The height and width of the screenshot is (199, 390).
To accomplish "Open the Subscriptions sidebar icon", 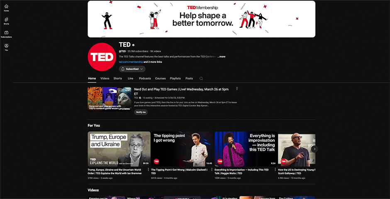I will click(6, 34).
